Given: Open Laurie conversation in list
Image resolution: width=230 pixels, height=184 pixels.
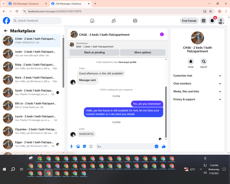Looking at the screenshot, I should (31, 118).
